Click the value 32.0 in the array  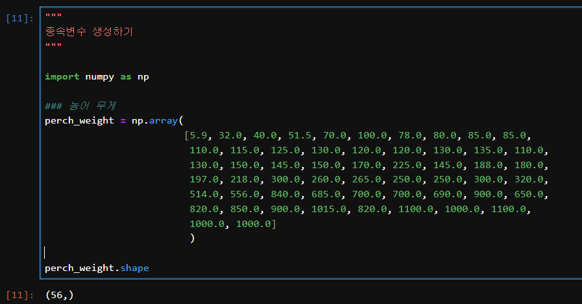230,135
